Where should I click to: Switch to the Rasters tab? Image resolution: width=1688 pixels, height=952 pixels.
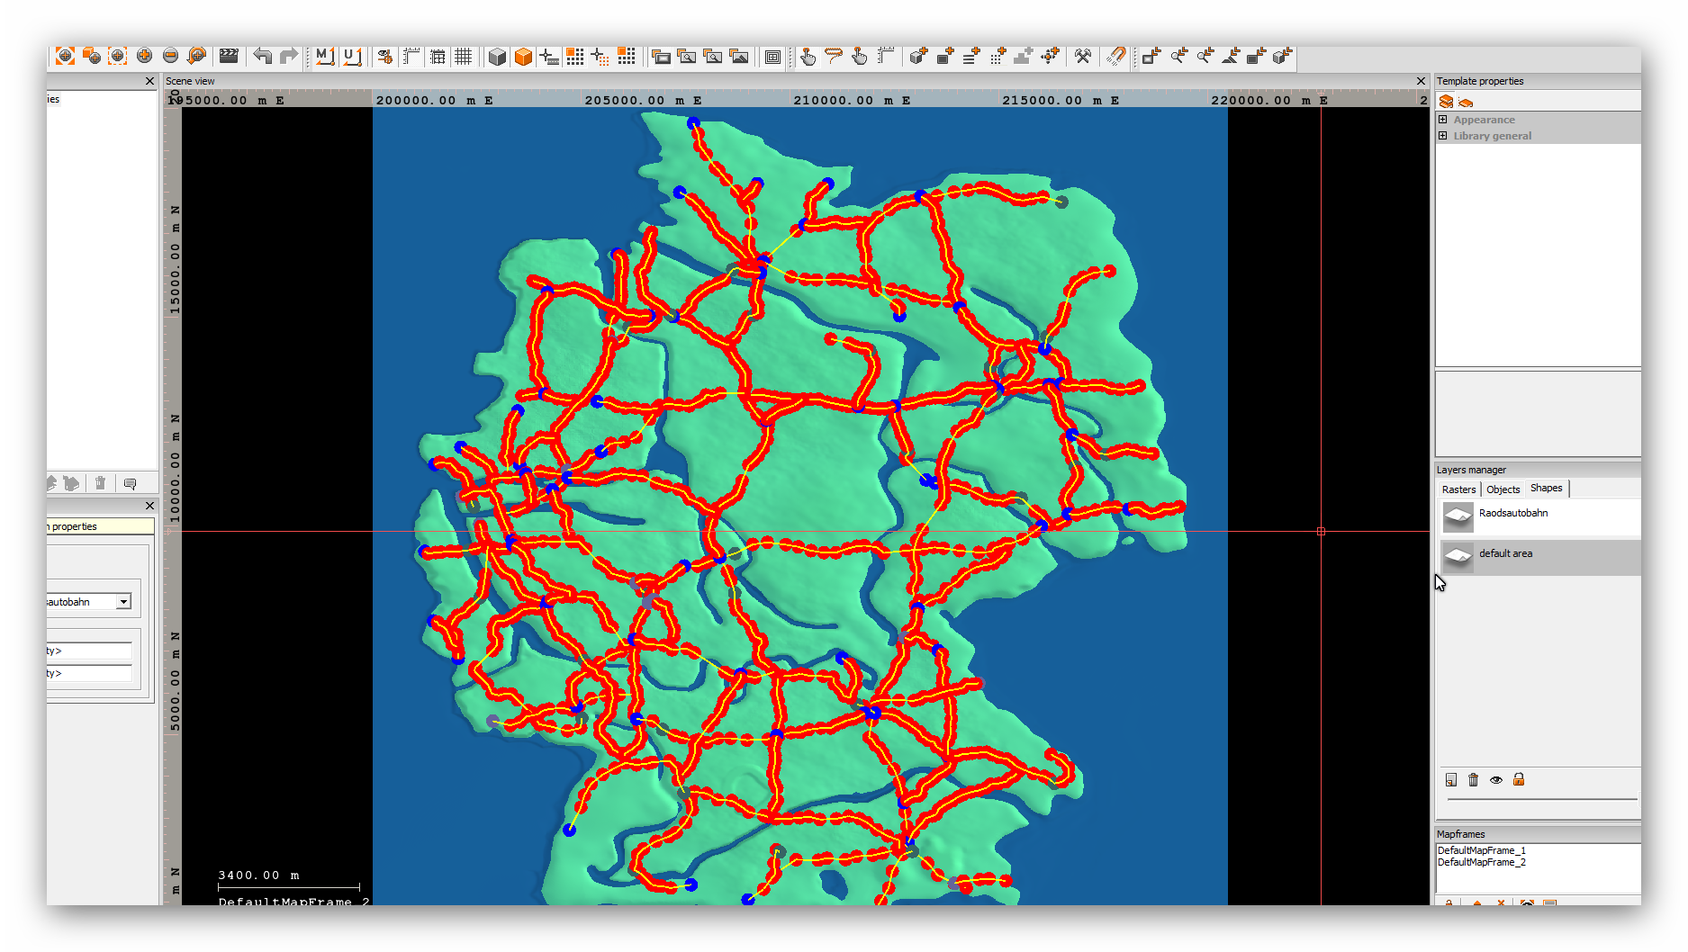click(x=1458, y=489)
